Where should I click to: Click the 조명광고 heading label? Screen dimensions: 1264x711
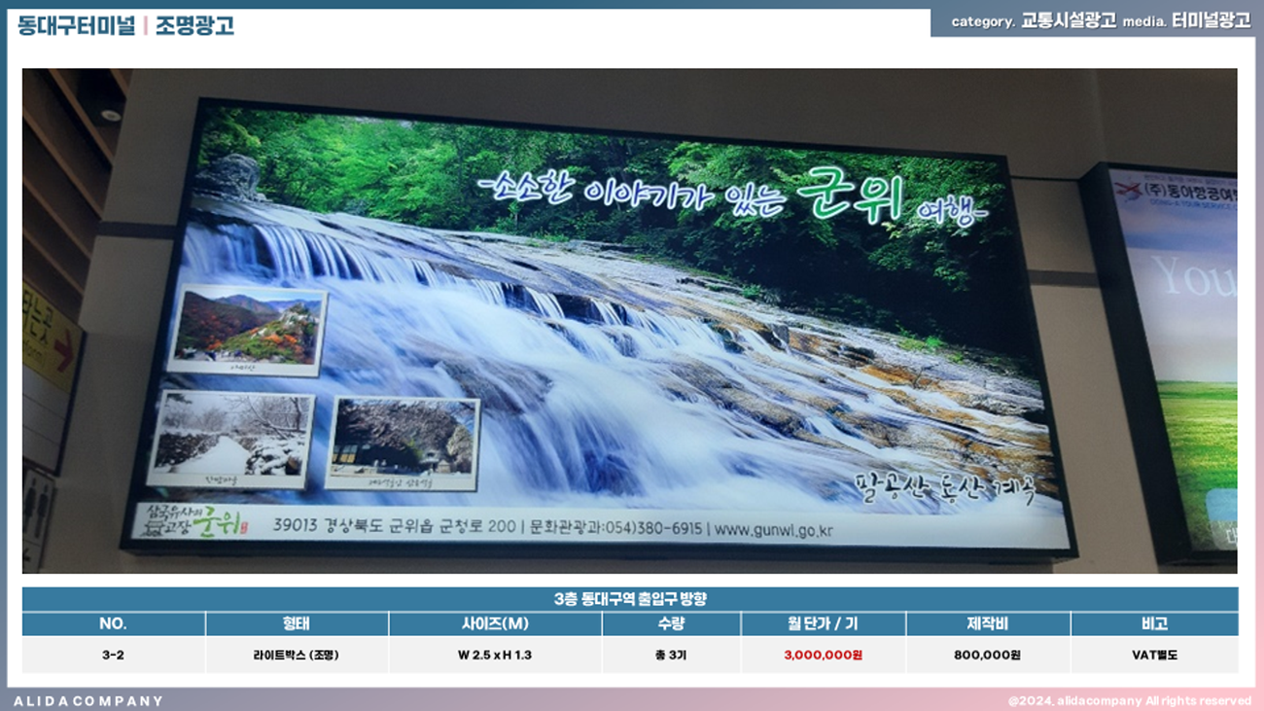(x=194, y=25)
